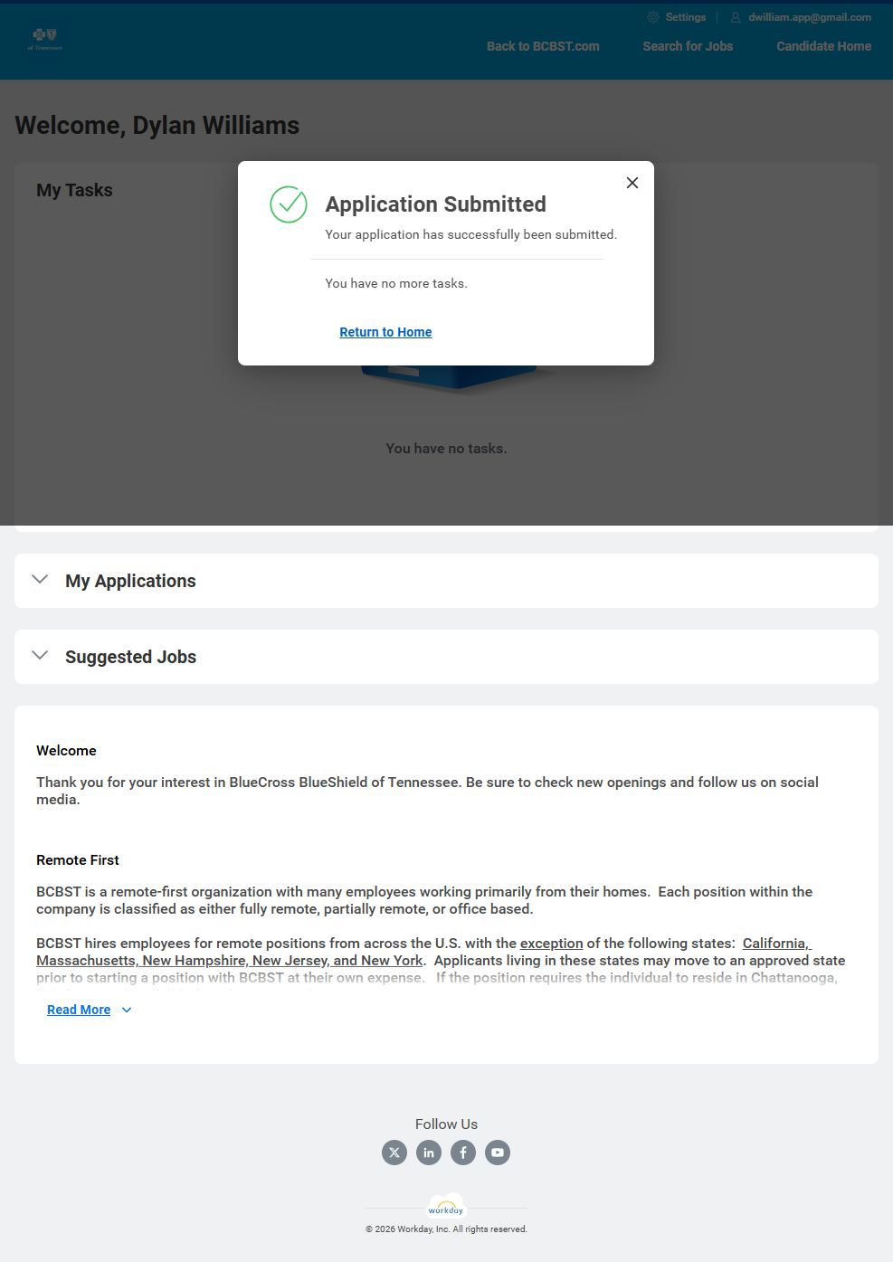This screenshot has width=893, height=1262.
Task: Expand the My Applications section chevron
Action: point(40,580)
